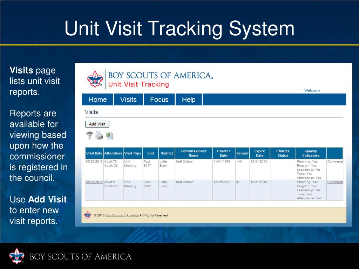Screen dimensions: 359x269
Task: Click the tenure value 146
Action: (x=239, y=161)
